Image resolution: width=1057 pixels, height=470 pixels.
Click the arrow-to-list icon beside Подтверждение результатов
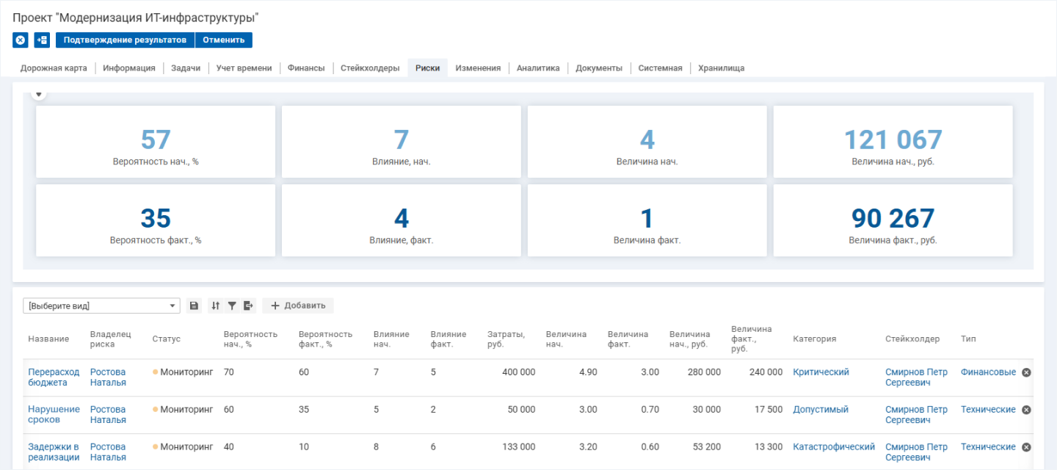(x=42, y=40)
